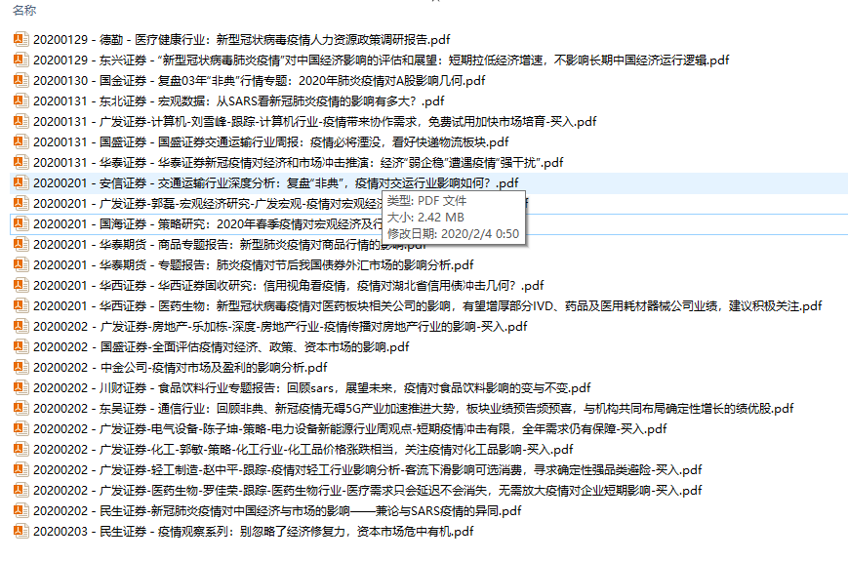This screenshot has width=848, height=561.
Task: Click PDF icon of 东兴证券 file
Action: pos(21,60)
